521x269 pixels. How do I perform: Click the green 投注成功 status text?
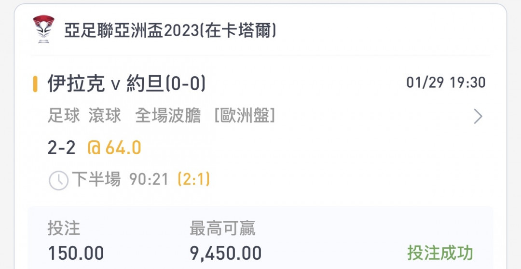(x=440, y=254)
